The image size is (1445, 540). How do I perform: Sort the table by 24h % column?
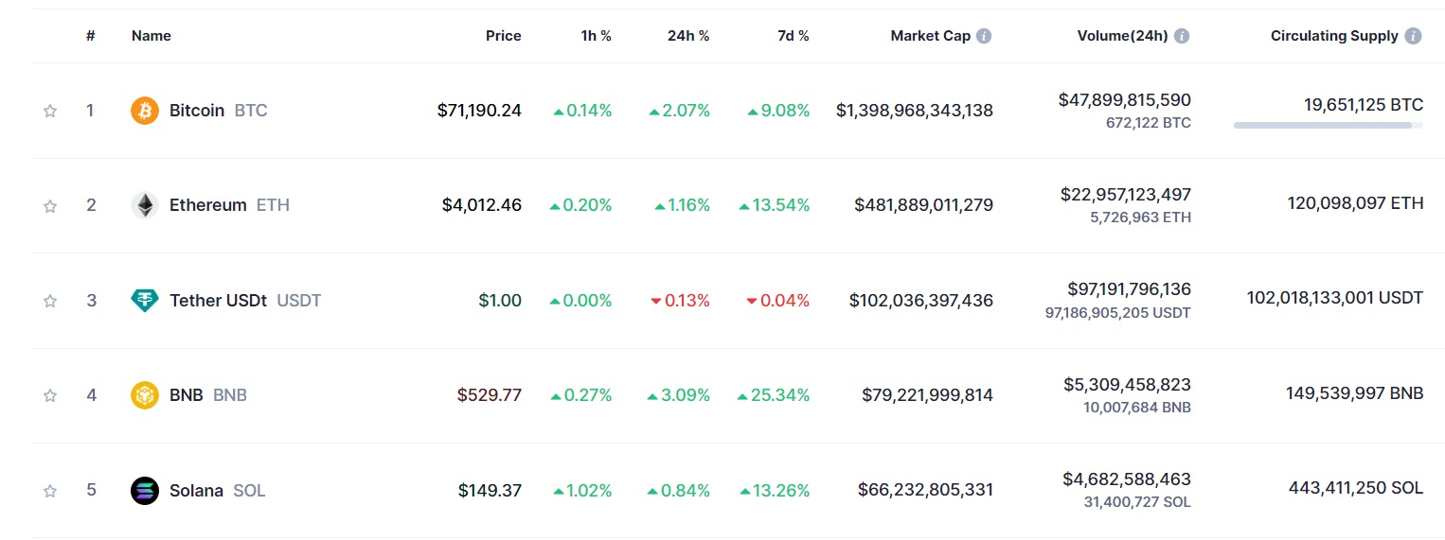[x=688, y=36]
